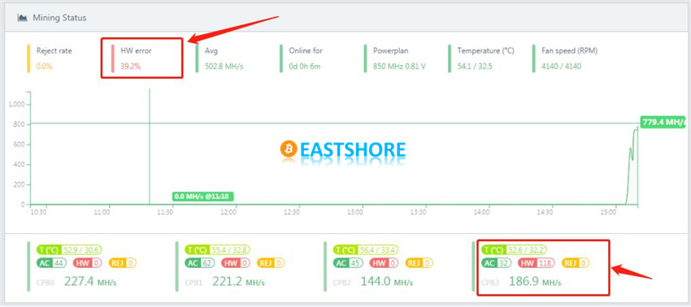
Task: Click the 200 y-axis label
Action: (x=20, y=184)
